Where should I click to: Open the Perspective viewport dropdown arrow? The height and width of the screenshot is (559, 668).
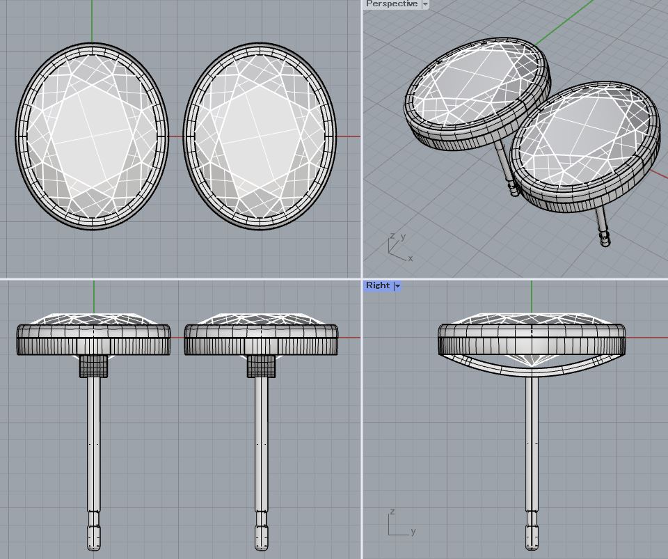[424, 4]
